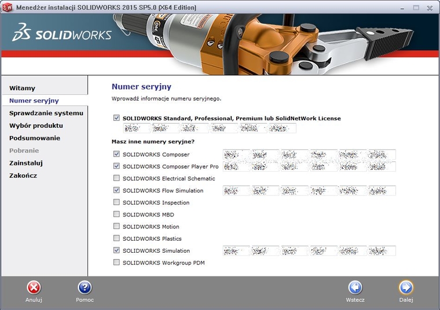The image size is (440, 310).
Task: Go back with the Wstecz arrow icon
Action: pos(355,287)
